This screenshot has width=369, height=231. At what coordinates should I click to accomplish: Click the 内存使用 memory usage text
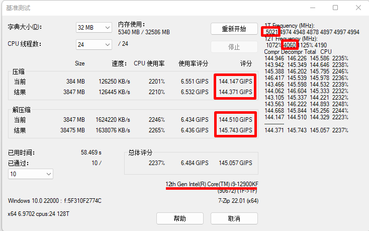(144, 32)
